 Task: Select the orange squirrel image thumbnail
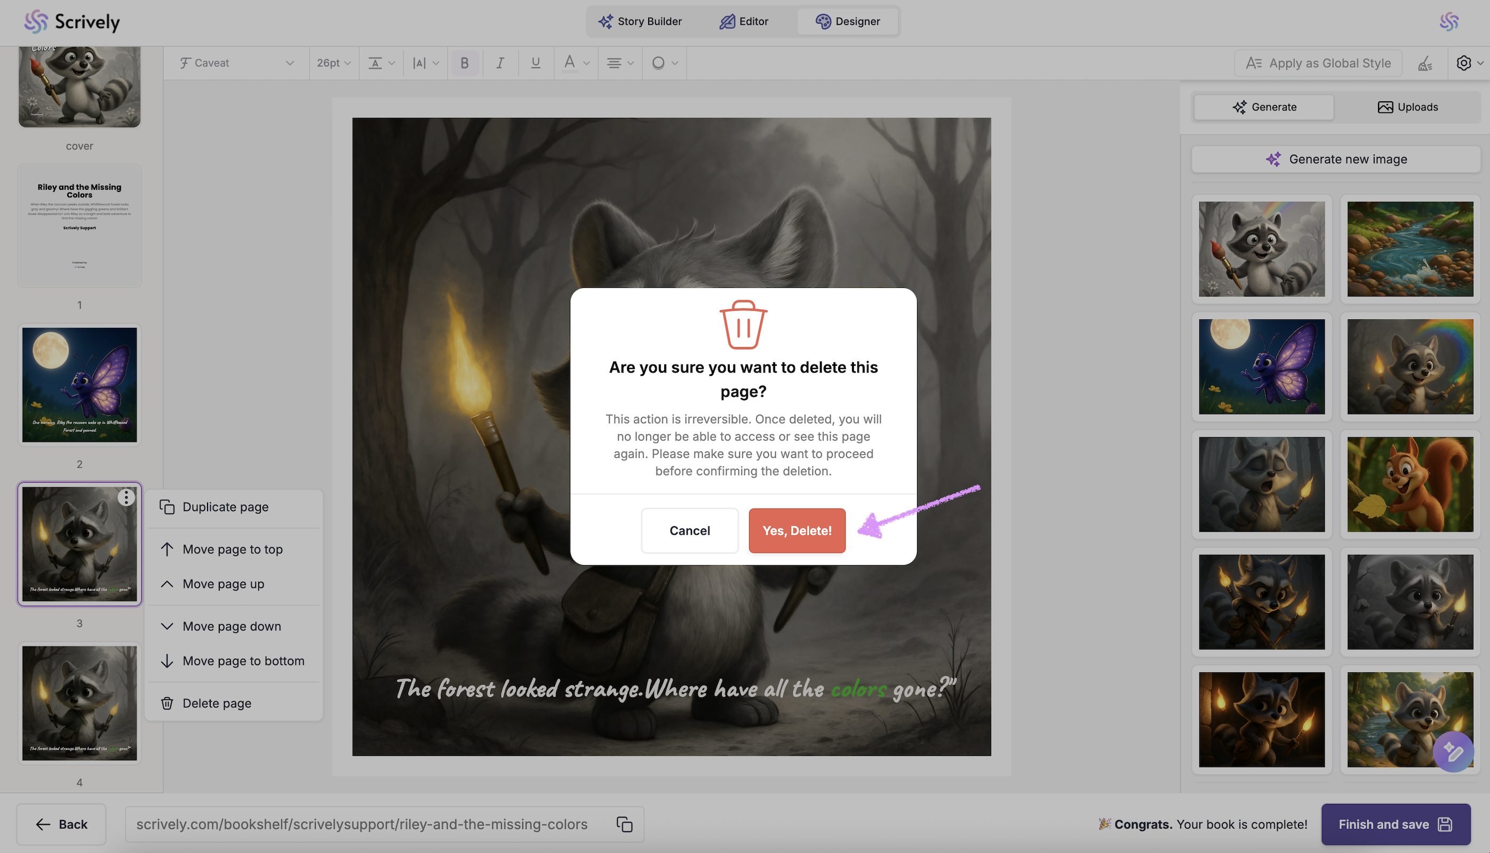click(1409, 485)
